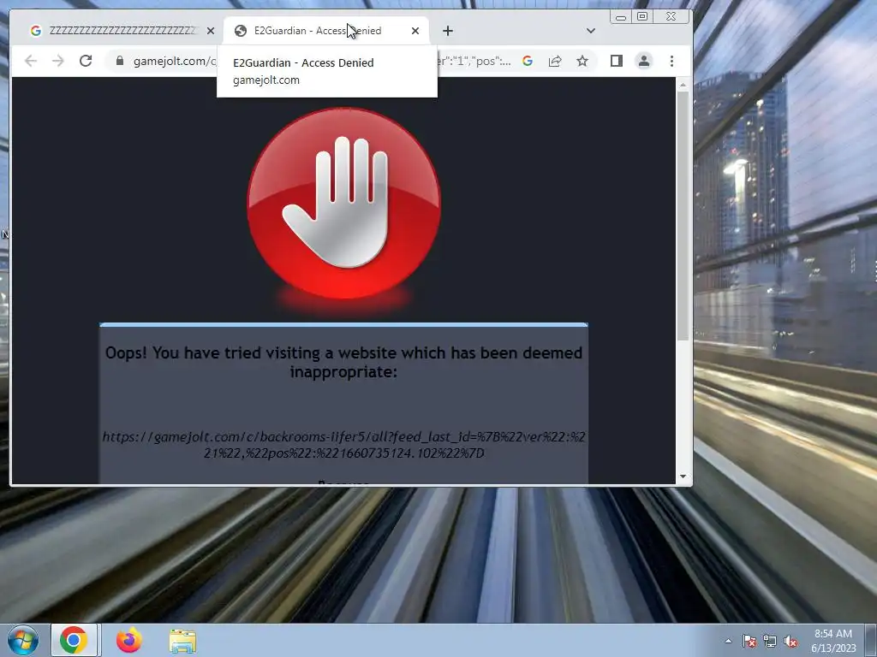
Task: Share this page using share icon
Action: pos(555,61)
